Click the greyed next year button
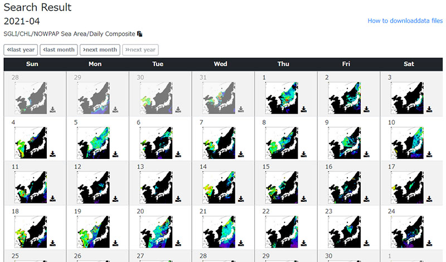 [140, 50]
